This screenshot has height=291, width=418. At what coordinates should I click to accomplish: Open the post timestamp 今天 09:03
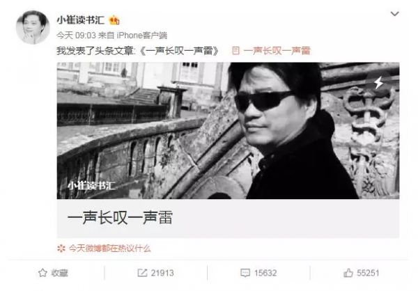tap(76, 36)
